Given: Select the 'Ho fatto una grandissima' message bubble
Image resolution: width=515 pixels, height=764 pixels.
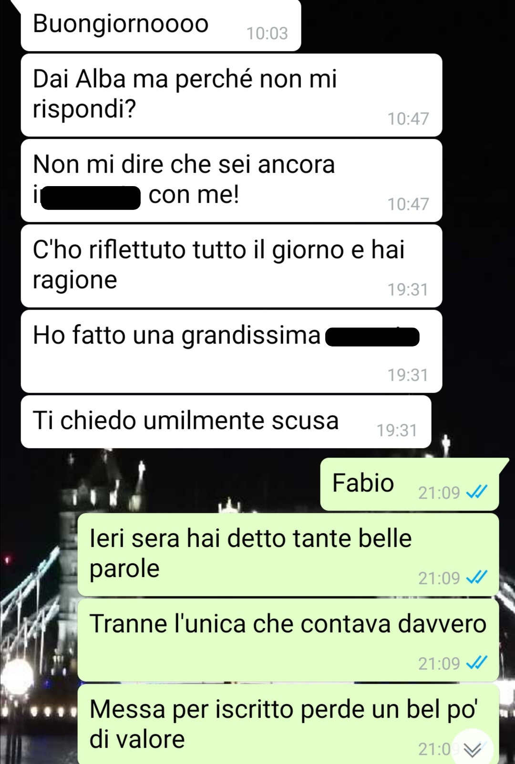Looking at the screenshot, I should click(231, 351).
